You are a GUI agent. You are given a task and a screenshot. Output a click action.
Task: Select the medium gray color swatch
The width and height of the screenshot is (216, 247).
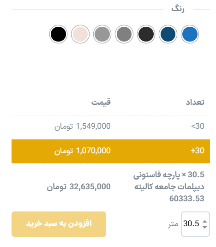point(124,34)
